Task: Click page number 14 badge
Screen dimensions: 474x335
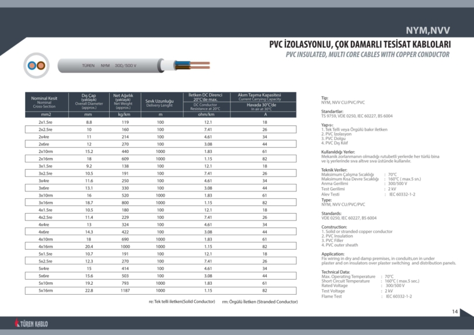Action: tap(455, 312)
